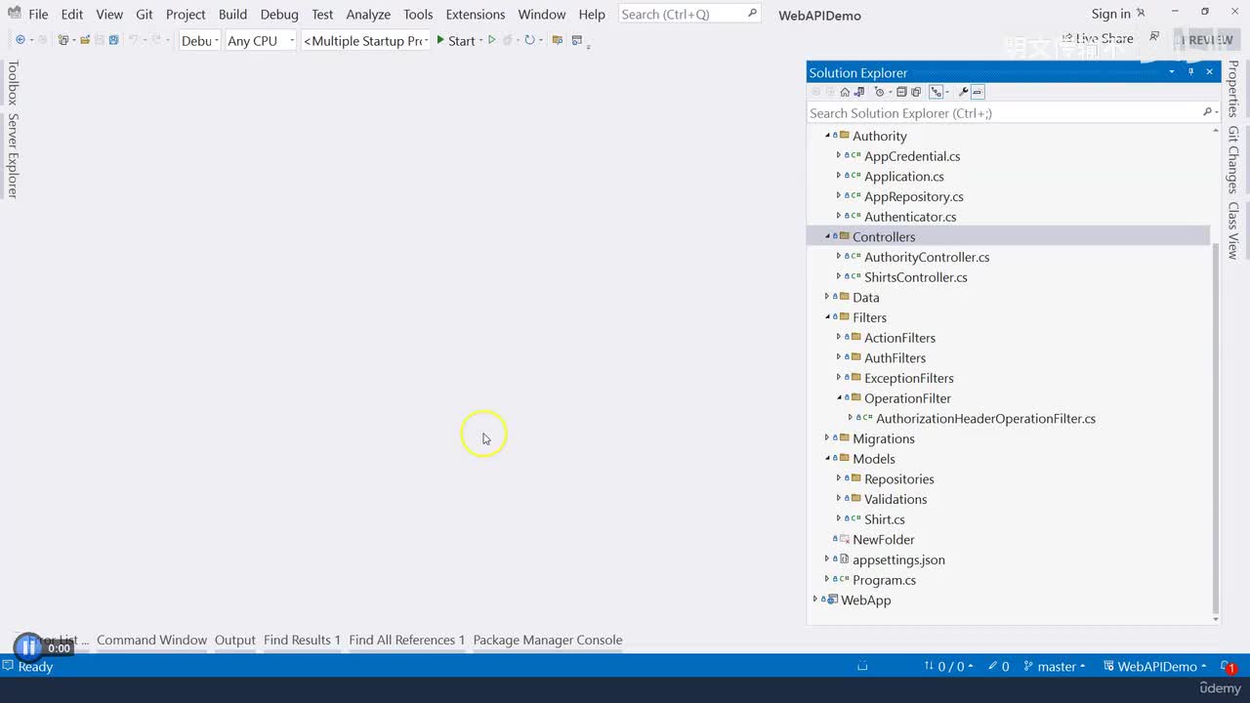The height and width of the screenshot is (703, 1250).
Task: Click the feedback icon beside Live Share
Action: (1154, 38)
